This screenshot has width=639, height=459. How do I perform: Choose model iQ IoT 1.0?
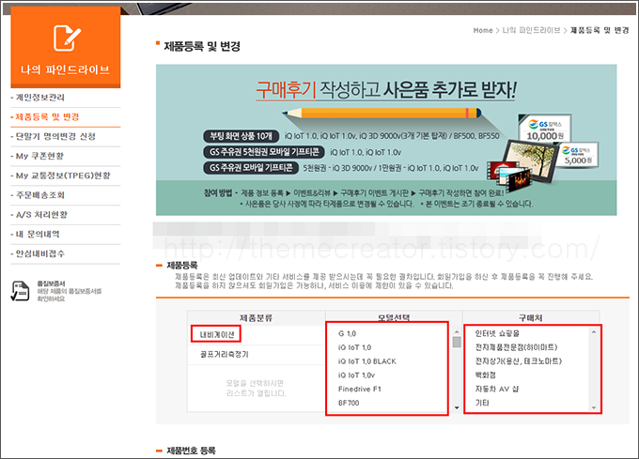[x=354, y=347]
